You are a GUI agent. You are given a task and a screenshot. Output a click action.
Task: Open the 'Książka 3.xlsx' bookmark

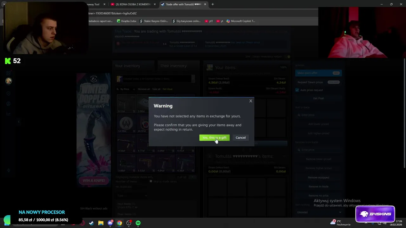point(126,21)
